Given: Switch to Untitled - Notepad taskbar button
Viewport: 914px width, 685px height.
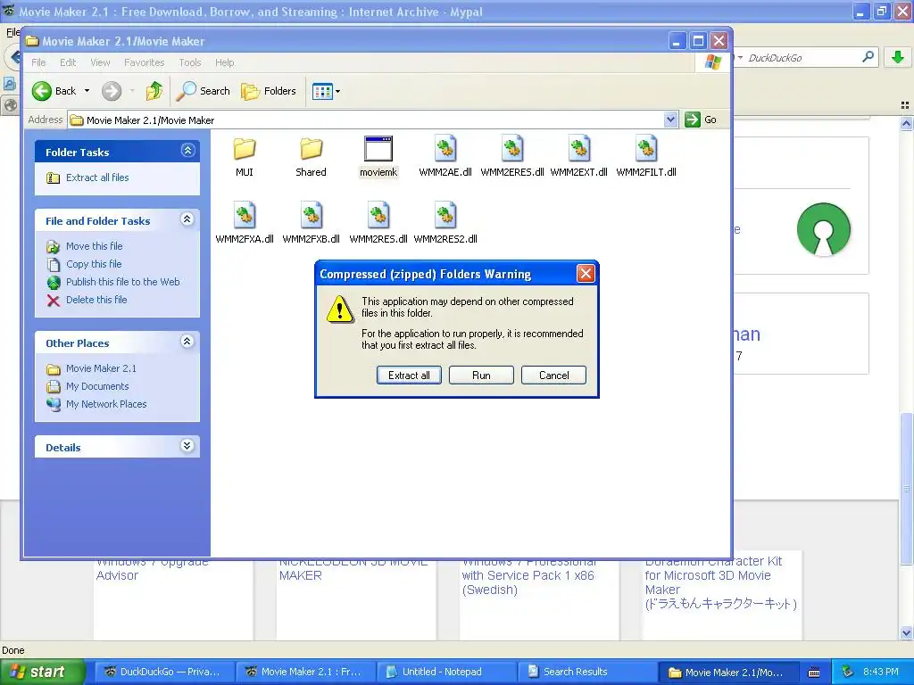Looking at the screenshot, I should pyautogui.click(x=446, y=673).
